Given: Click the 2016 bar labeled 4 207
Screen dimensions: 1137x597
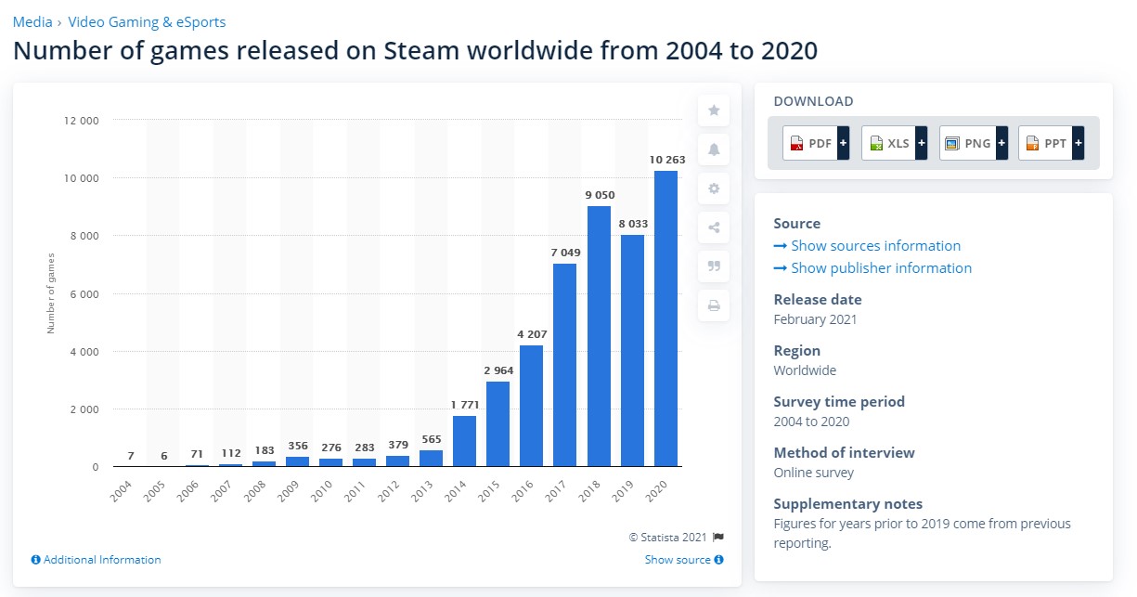Looking at the screenshot, I should point(532,406).
